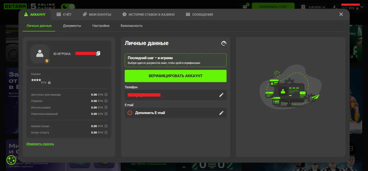Click the envelope icon on Сообщения tab
The height and width of the screenshot is (171, 368).
pos(188,15)
